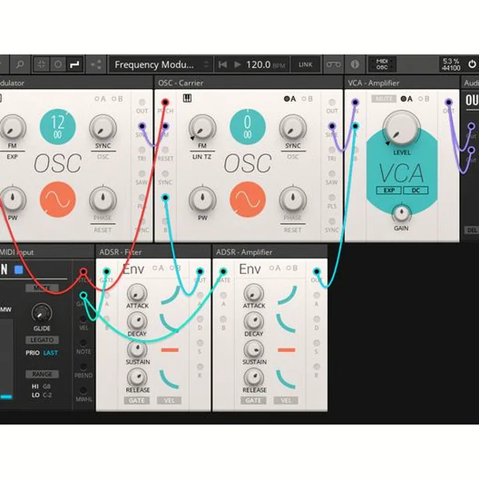This screenshot has height=479, width=479.
Task: Show info hints with the info icon
Action: click(x=355, y=65)
